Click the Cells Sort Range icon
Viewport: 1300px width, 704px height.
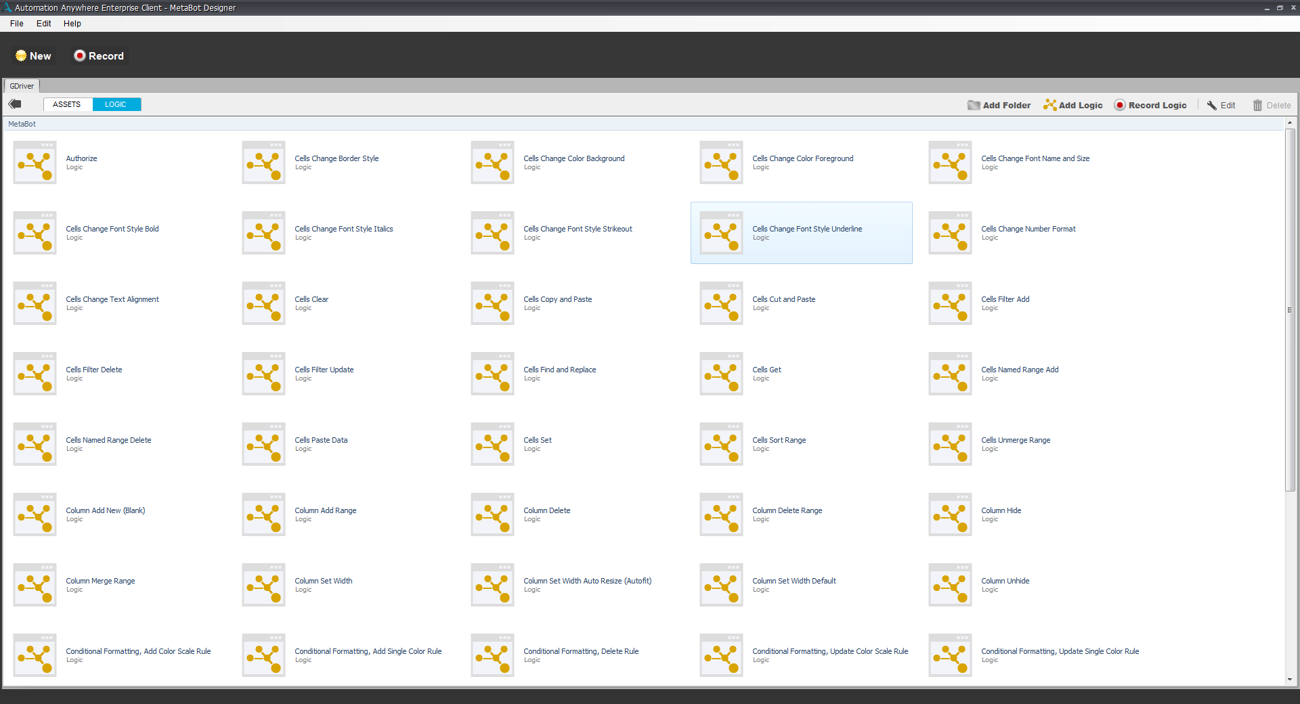721,444
